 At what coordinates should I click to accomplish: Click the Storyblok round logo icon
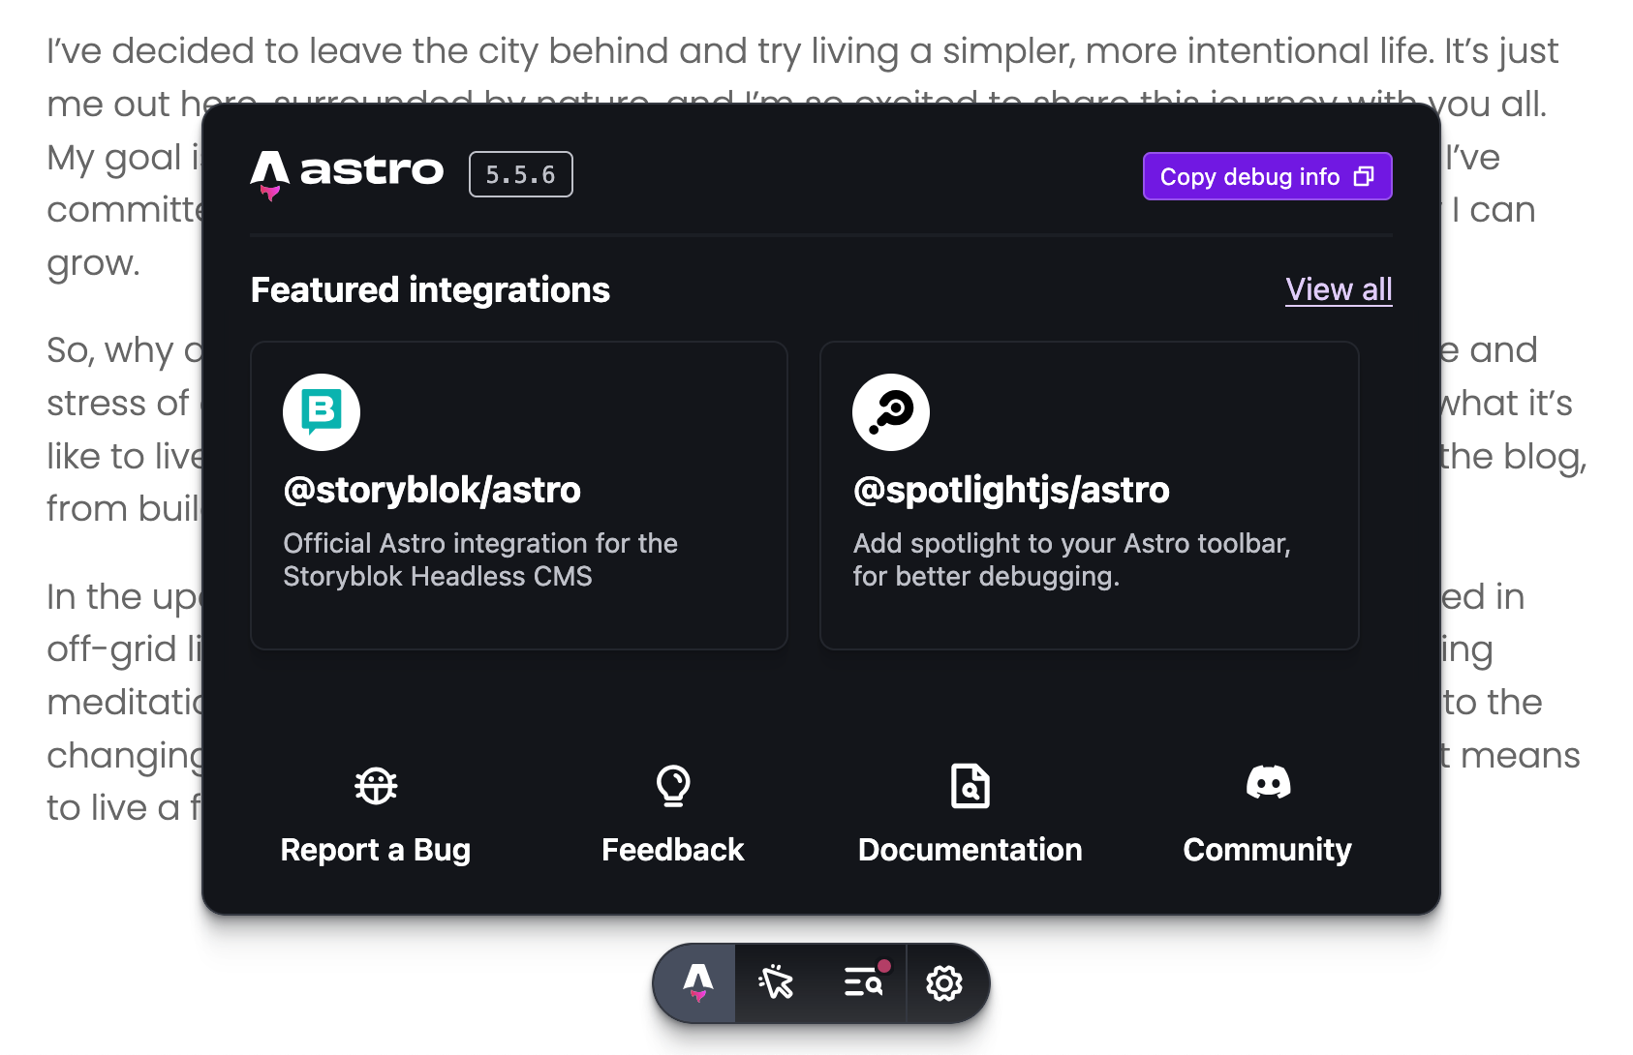point(322,412)
